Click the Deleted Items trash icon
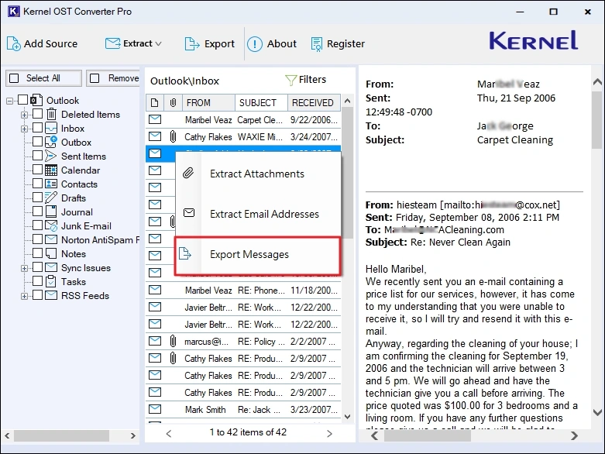This screenshot has width=605, height=454. pyautogui.click(x=51, y=114)
